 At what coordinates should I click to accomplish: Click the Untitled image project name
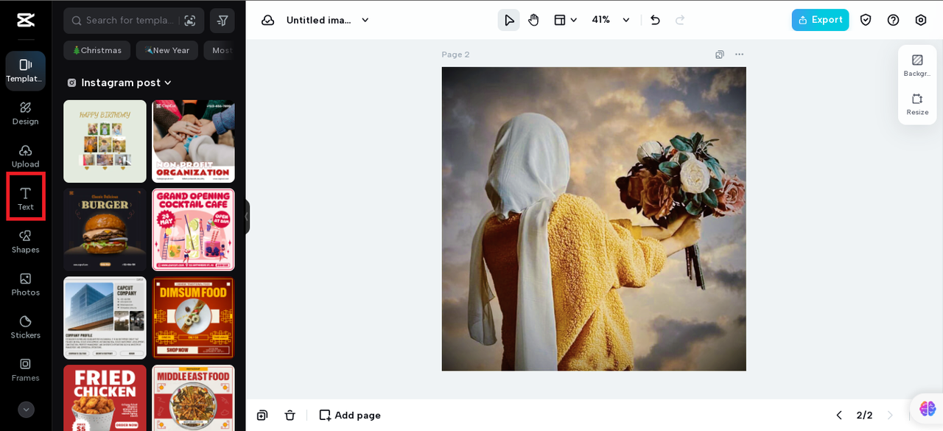click(x=319, y=20)
